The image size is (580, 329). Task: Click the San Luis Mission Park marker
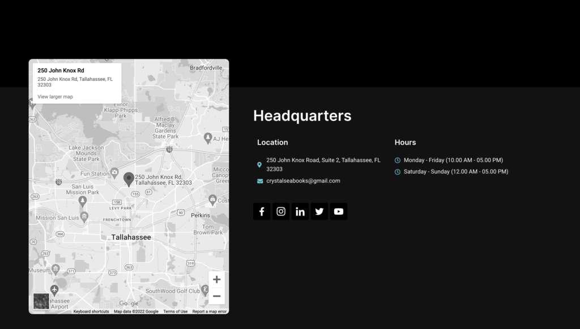[x=83, y=201]
